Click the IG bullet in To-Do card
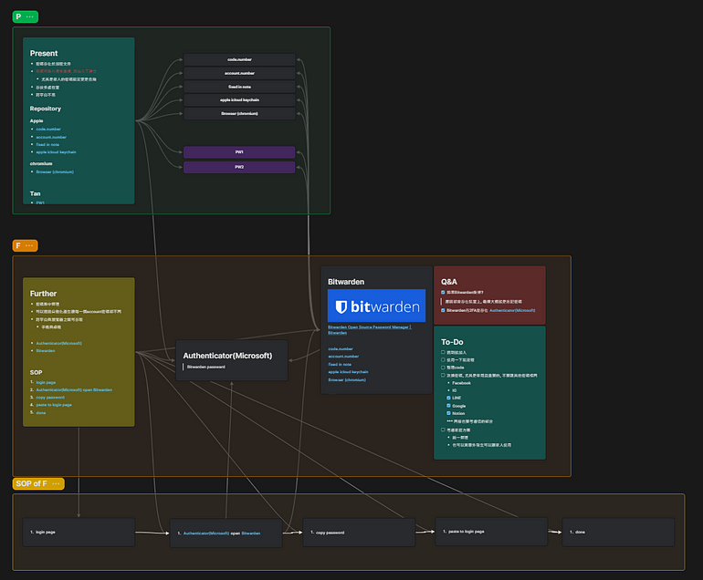The width and height of the screenshot is (703, 580). click(x=454, y=390)
